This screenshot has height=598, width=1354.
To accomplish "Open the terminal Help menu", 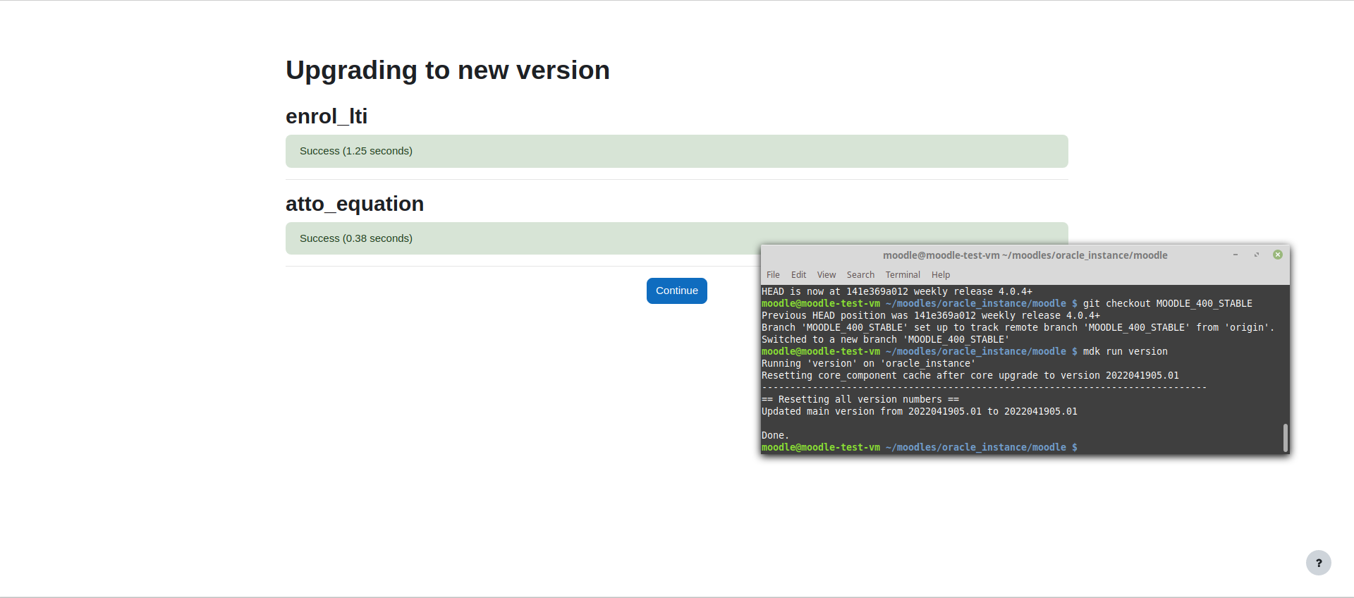I will click(941, 275).
